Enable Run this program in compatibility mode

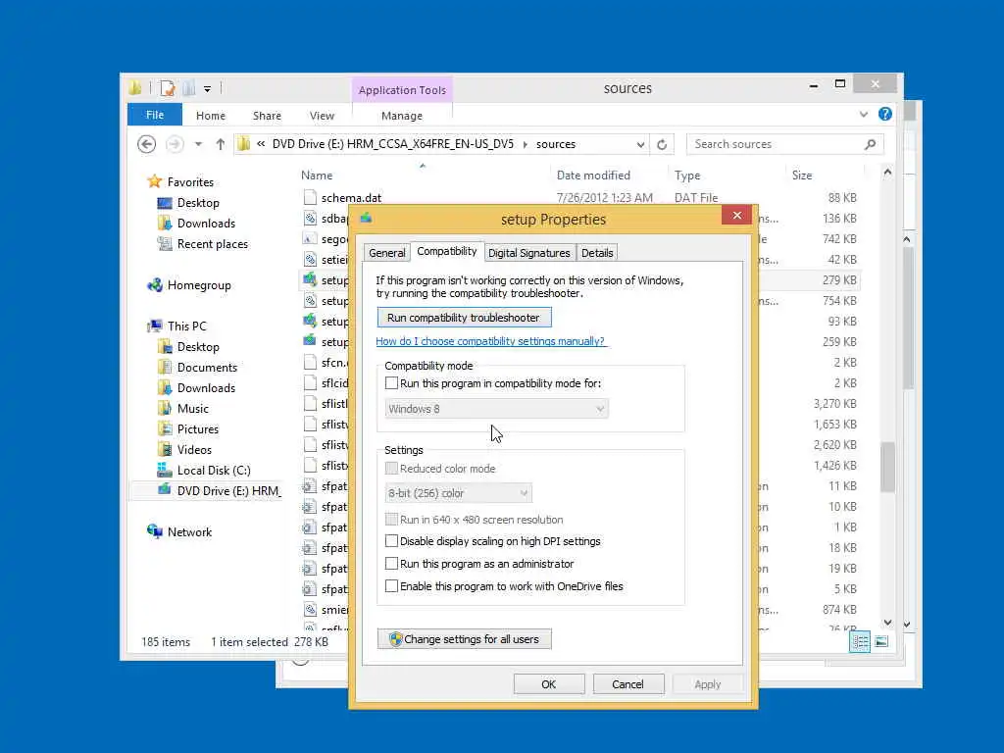tap(391, 383)
